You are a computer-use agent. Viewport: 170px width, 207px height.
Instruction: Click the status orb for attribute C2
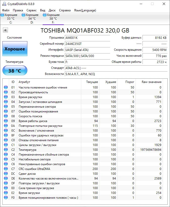point(6,150)
